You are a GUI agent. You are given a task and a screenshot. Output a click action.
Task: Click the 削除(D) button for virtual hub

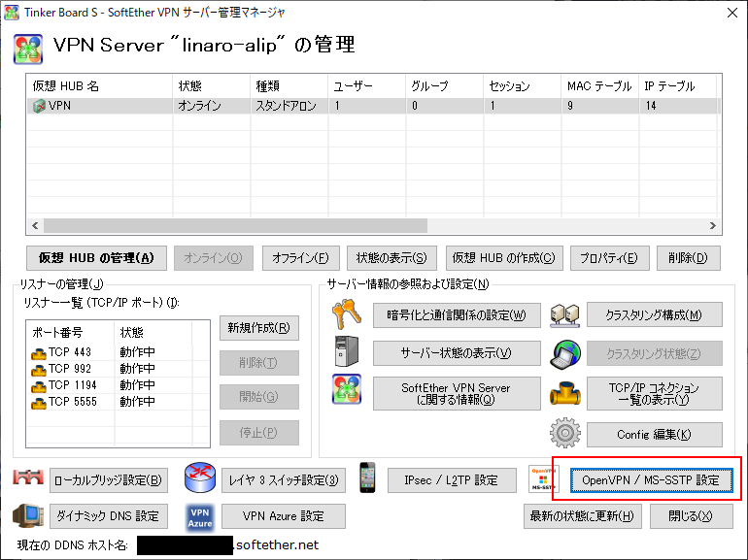coord(688,258)
